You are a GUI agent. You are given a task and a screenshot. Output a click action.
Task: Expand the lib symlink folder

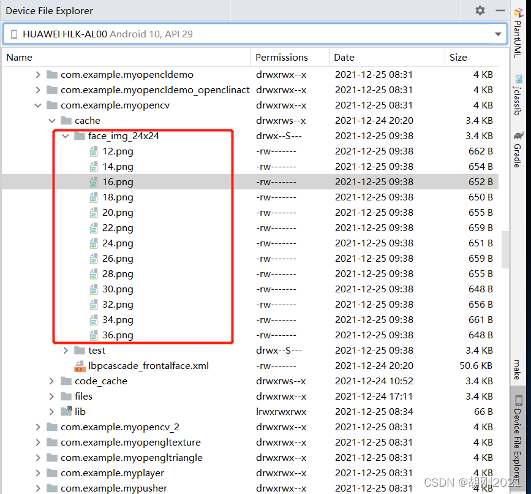point(51,412)
